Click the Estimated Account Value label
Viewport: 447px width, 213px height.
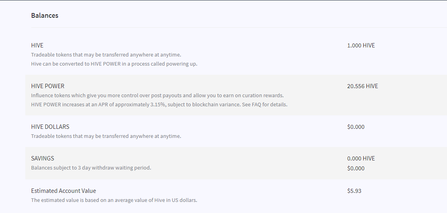(64, 191)
